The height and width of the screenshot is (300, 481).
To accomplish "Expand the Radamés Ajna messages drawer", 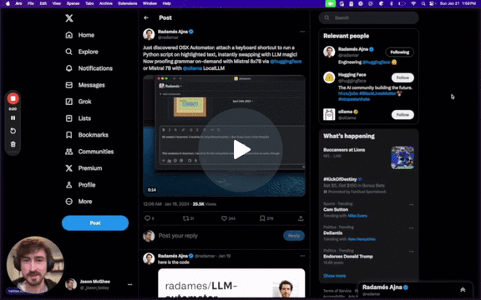I will pos(463,290).
